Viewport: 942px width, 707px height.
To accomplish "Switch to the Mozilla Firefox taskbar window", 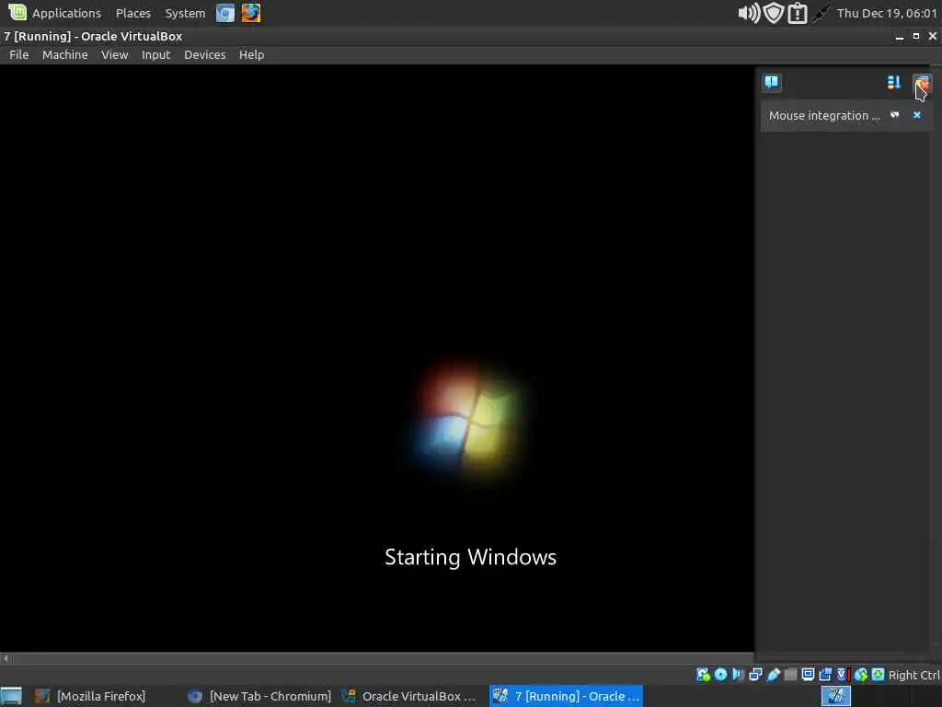I will coord(90,696).
